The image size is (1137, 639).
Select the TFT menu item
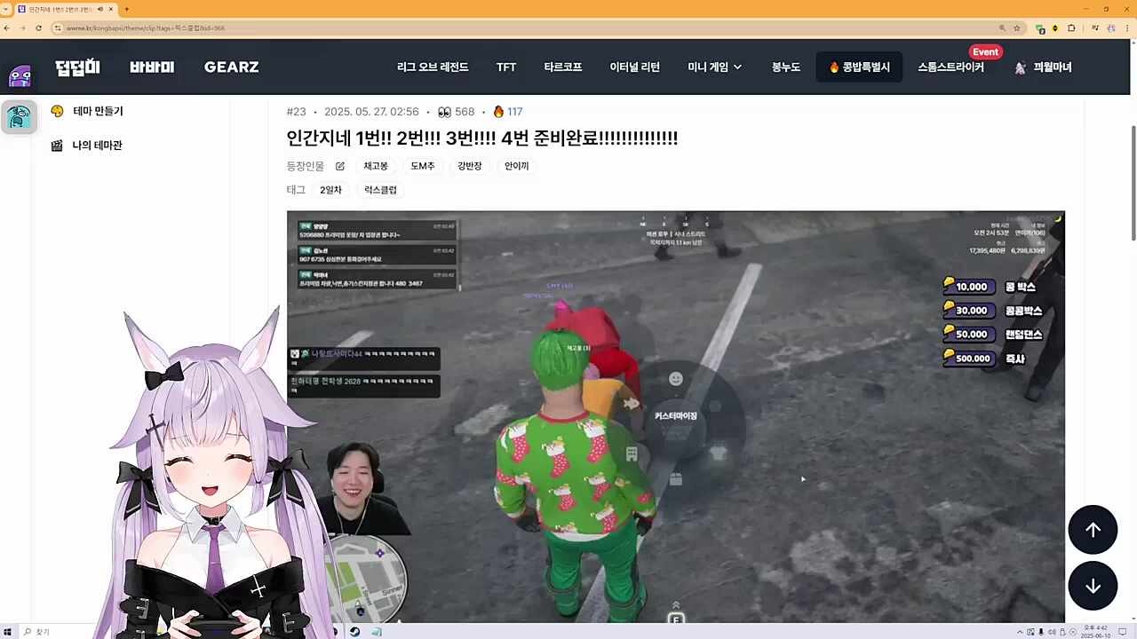(x=506, y=67)
